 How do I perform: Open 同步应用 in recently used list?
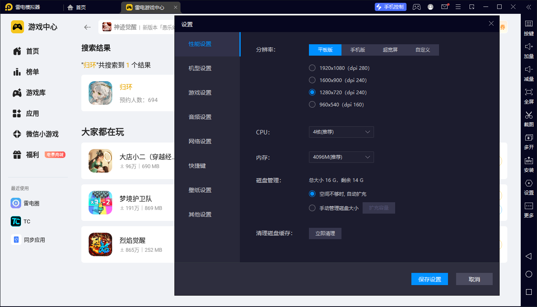coord(28,240)
